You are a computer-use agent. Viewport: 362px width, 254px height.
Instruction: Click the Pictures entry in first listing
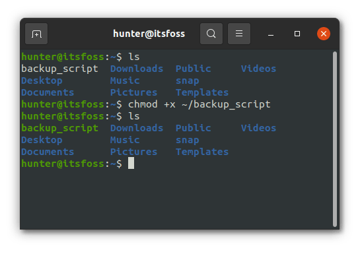click(x=133, y=92)
